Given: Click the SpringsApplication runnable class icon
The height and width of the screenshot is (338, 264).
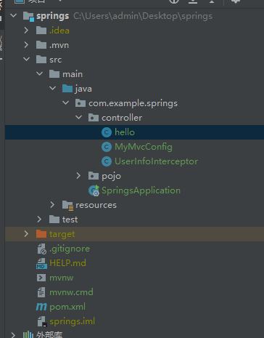Looking at the screenshot, I should pos(94,190).
